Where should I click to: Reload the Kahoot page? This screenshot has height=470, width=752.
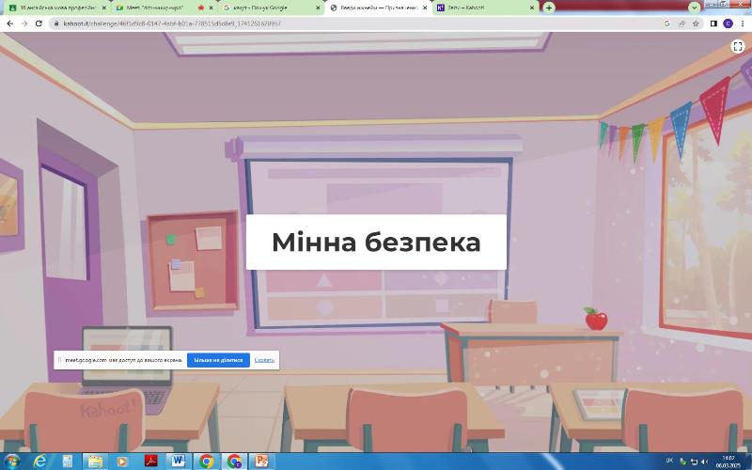pyautogui.click(x=39, y=23)
